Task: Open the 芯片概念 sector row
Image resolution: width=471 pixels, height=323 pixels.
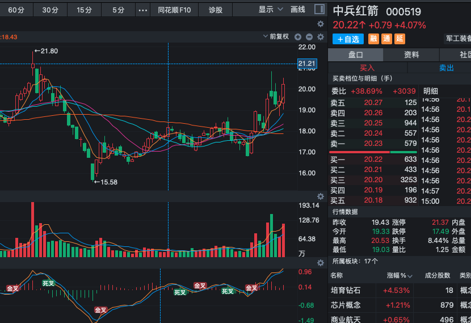Action: coord(399,305)
